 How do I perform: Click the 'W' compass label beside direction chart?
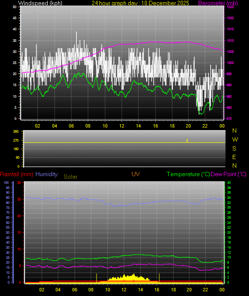tap(235, 139)
